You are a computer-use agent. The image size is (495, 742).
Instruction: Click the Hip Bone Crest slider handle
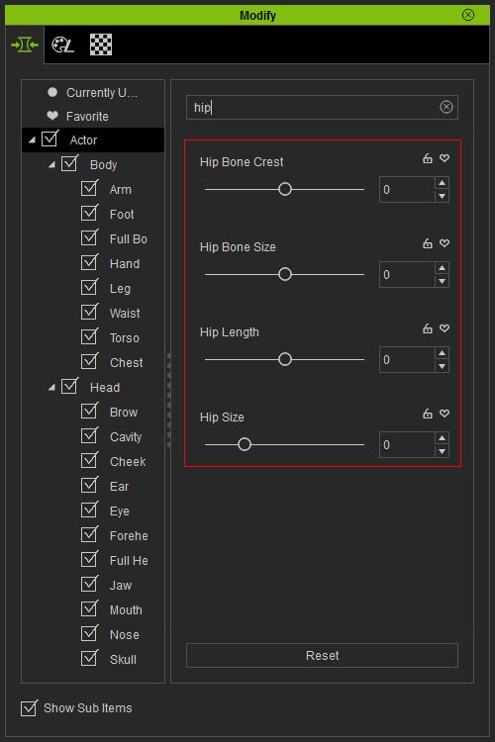coord(285,189)
